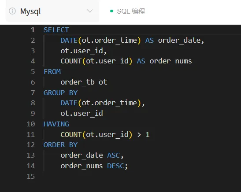The image size is (241, 192).
Task: Click the HAVING keyword on line 10
Action: 56,124
